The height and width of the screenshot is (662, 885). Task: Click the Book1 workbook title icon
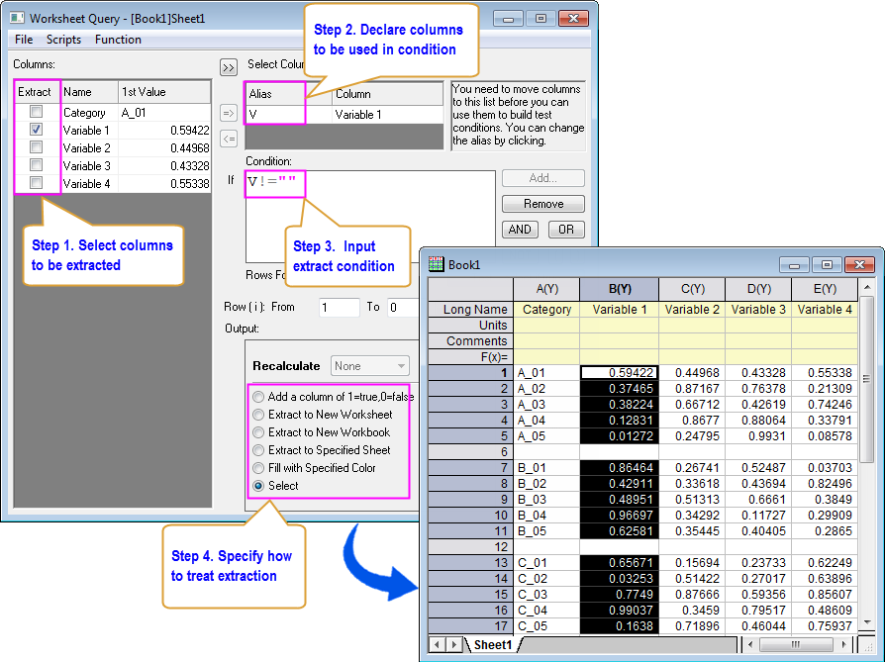(x=437, y=263)
